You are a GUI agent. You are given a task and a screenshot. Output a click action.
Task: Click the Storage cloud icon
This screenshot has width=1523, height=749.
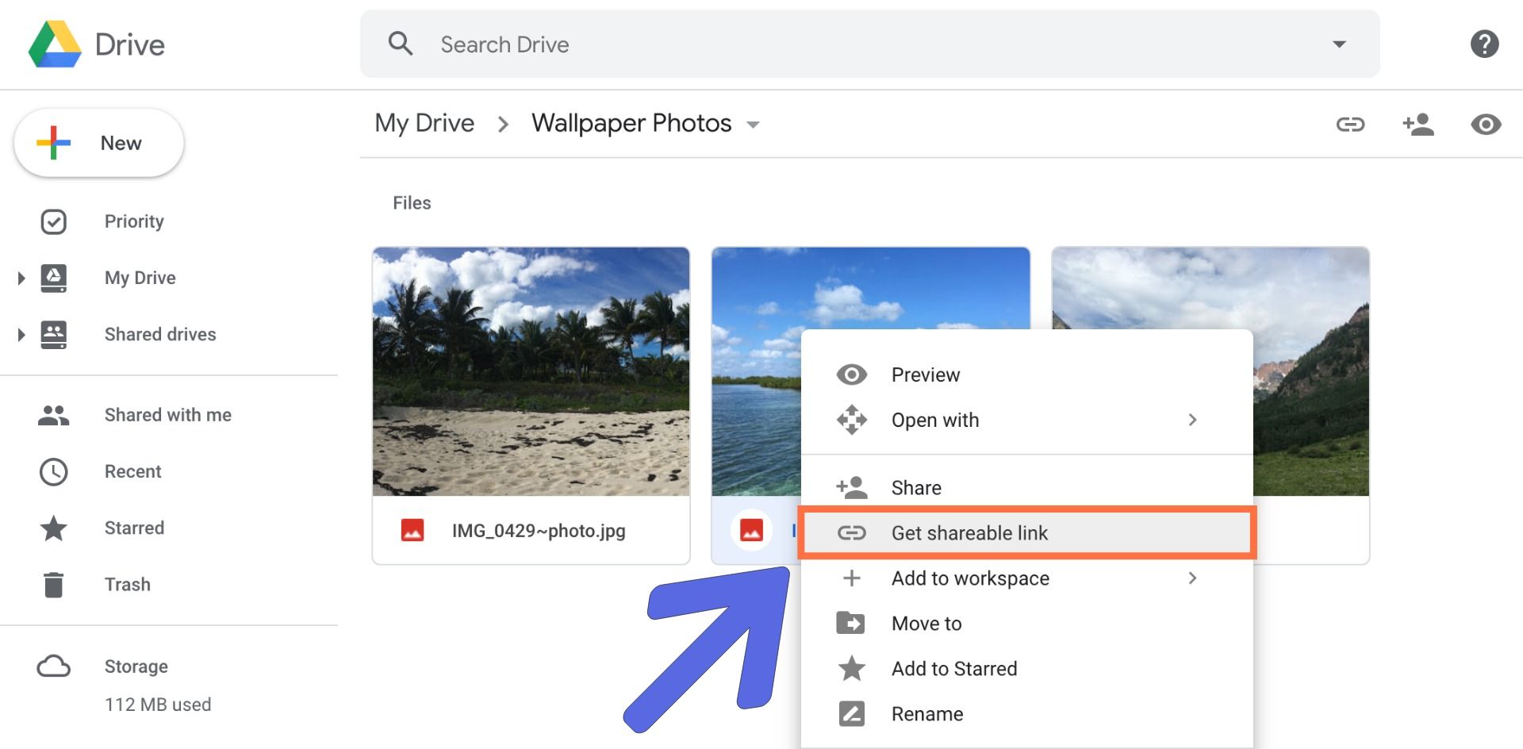(53, 666)
